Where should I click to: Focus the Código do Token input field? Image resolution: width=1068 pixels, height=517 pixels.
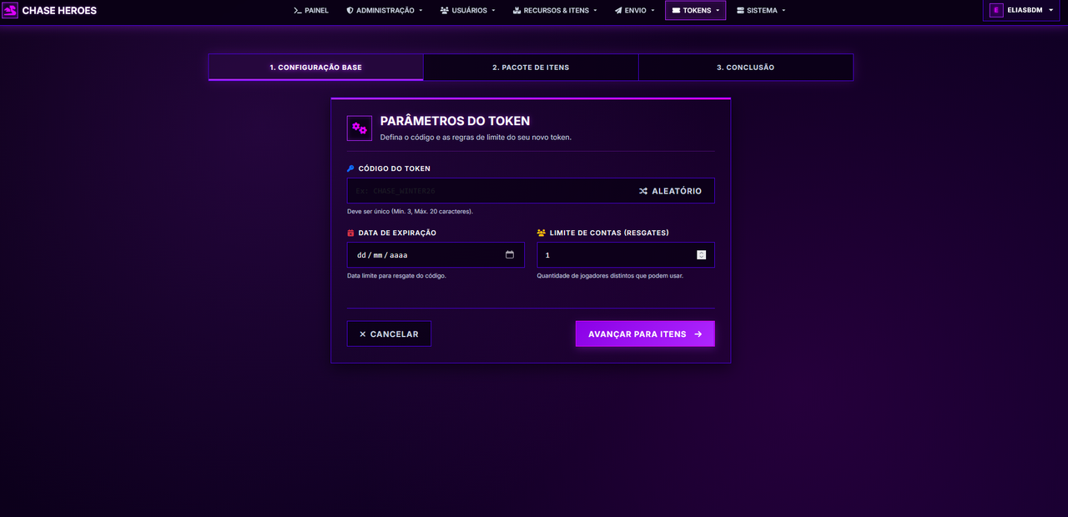click(x=487, y=191)
